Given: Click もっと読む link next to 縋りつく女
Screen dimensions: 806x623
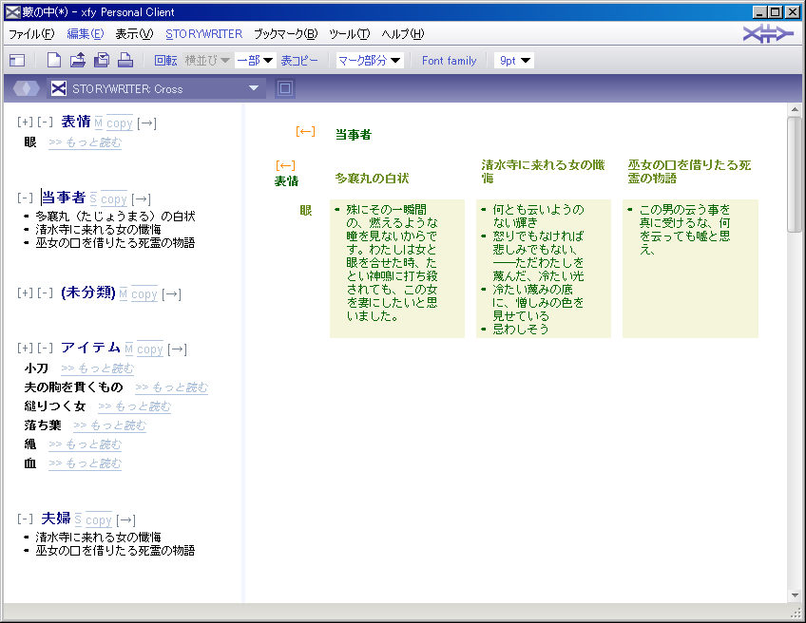Looking at the screenshot, I should click(134, 406).
